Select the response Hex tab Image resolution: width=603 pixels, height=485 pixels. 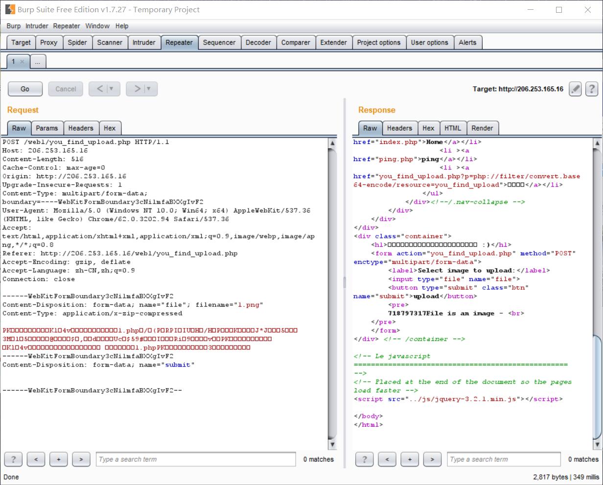point(428,128)
